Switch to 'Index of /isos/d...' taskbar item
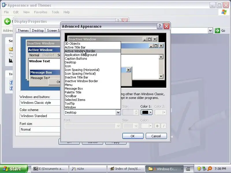 pos(126,169)
